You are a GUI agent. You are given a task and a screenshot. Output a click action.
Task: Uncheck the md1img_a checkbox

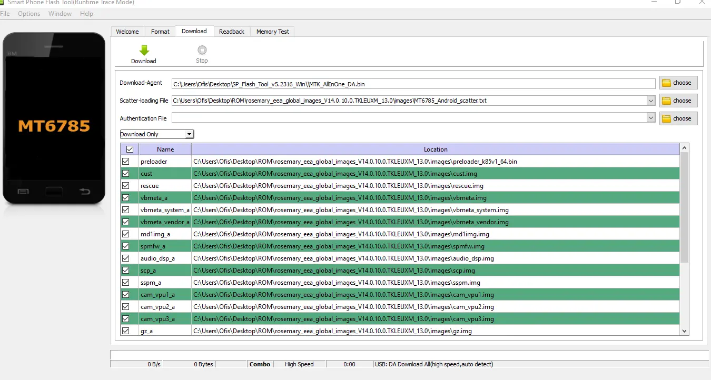tap(125, 234)
